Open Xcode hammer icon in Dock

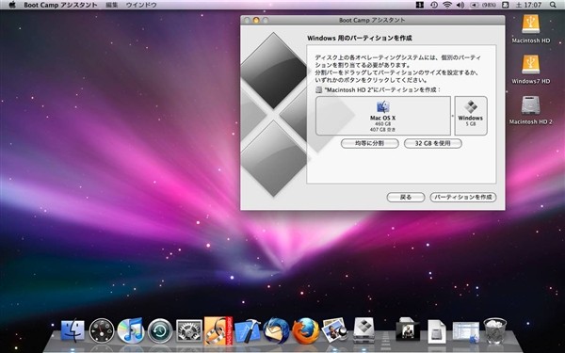(248, 331)
